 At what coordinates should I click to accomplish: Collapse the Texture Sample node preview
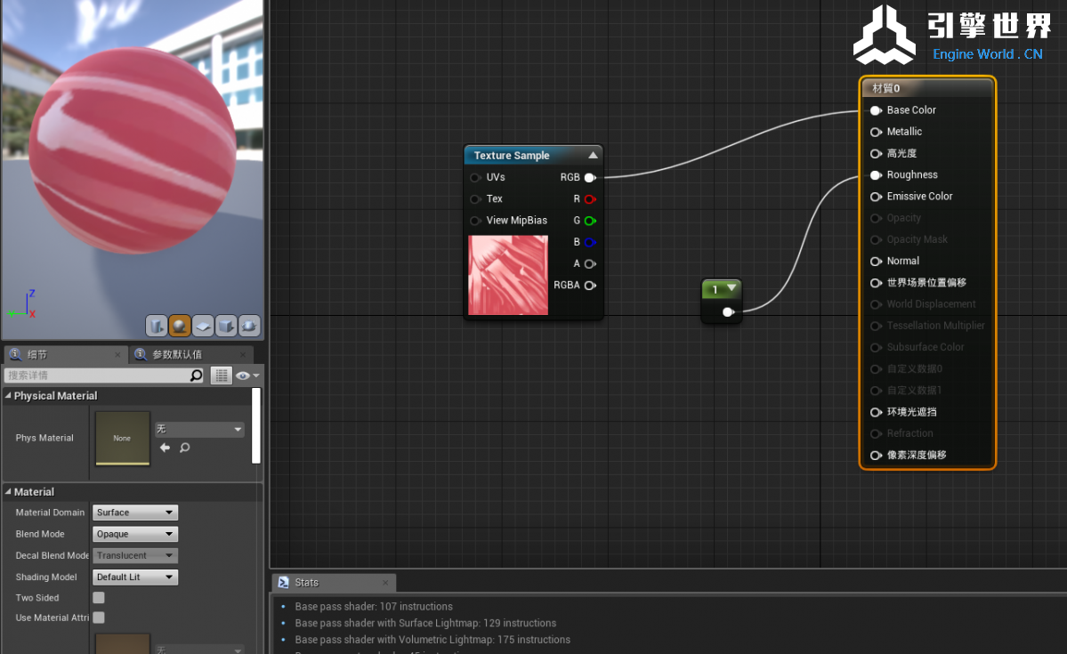[593, 155]
